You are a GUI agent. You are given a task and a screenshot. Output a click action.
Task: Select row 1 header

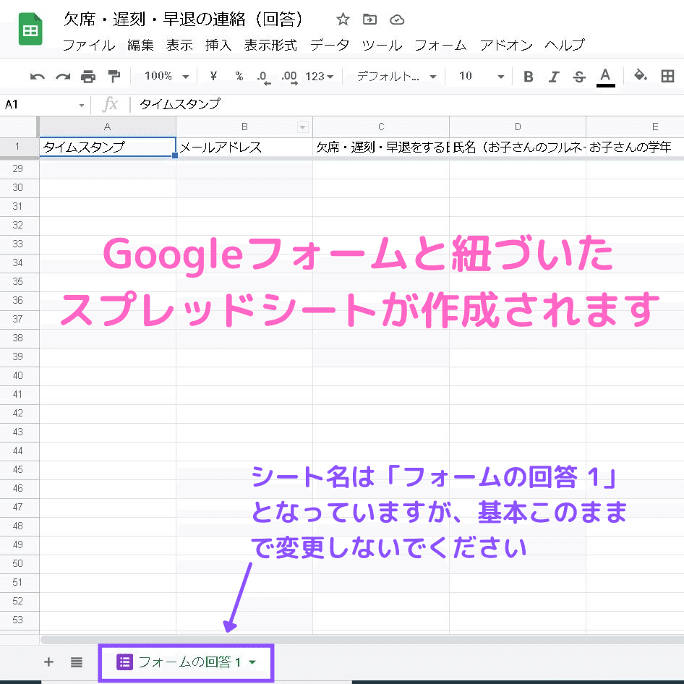(x=18, y=147)
